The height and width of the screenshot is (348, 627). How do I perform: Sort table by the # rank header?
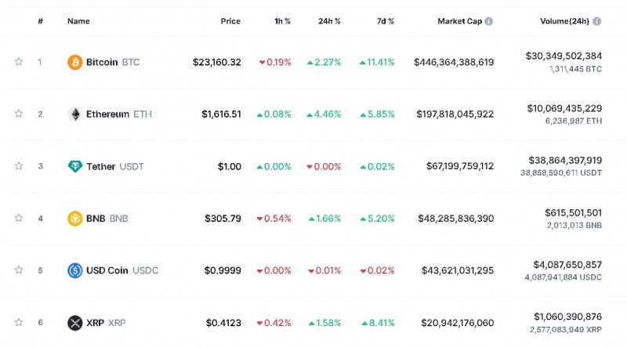[x=40, y=21]
